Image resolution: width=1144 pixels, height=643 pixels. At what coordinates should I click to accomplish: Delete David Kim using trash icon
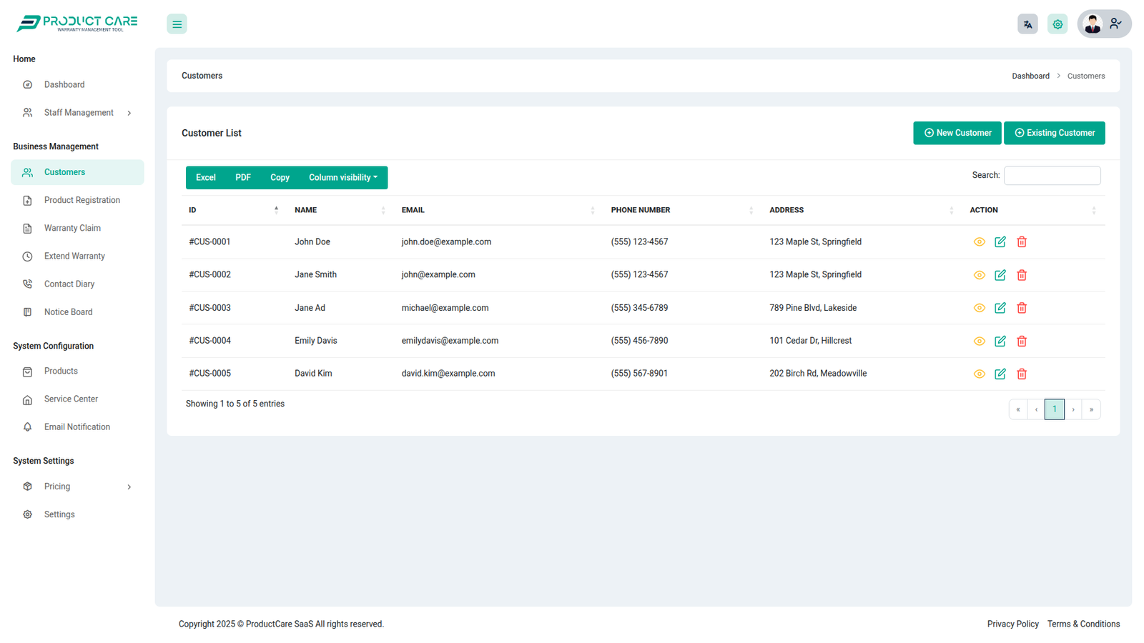click(x=1022, y=374)
